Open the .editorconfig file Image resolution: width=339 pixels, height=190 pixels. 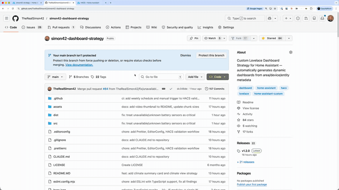pyautogui.click(x=61, y=132)
